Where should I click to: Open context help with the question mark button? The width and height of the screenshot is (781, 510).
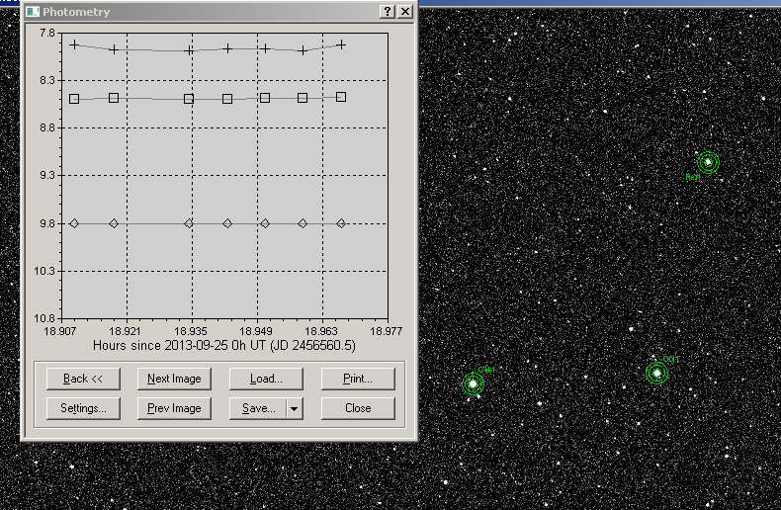click(x=388, y=12)
